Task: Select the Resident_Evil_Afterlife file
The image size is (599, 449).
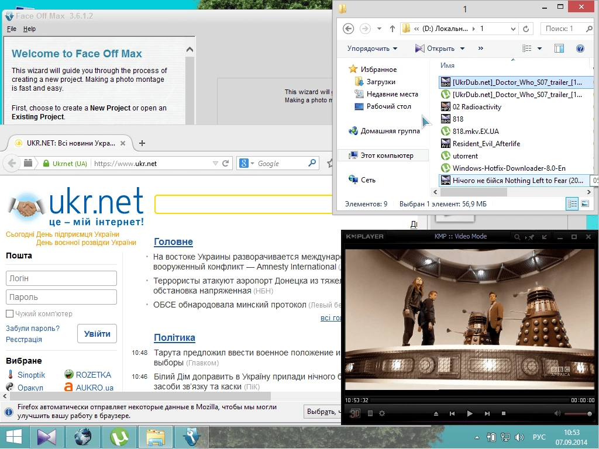Action: [x=481, y=144]
